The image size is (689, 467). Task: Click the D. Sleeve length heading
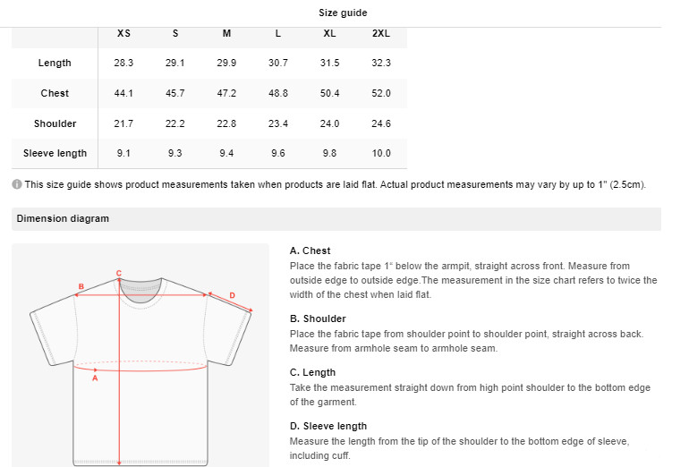(x=328, y=426)
